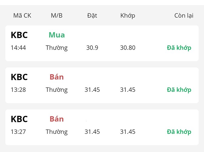Select the Thường type on the 14:44 order
Screen dimensions: 204x152
[57, 48]
